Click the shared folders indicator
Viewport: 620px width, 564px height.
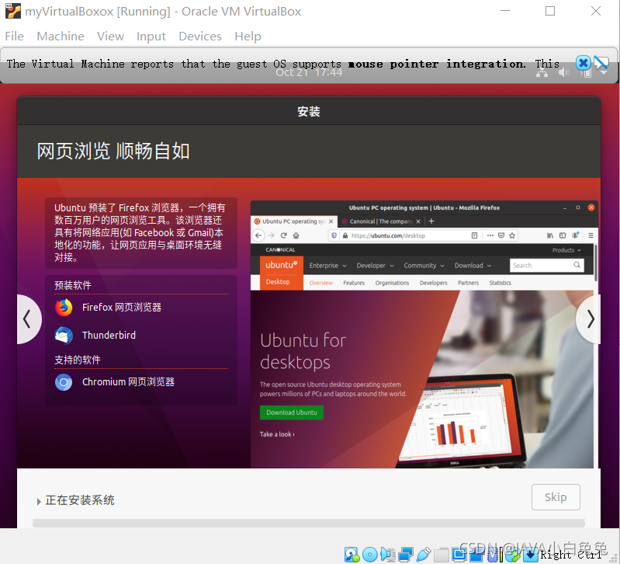442,555
